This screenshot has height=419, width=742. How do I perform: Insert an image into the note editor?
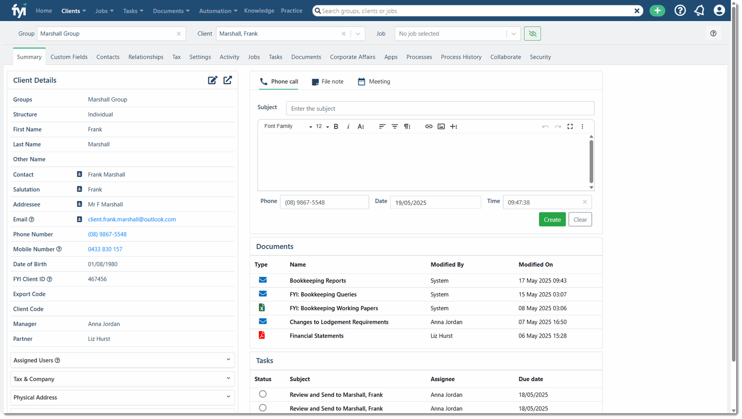(441, 126)
